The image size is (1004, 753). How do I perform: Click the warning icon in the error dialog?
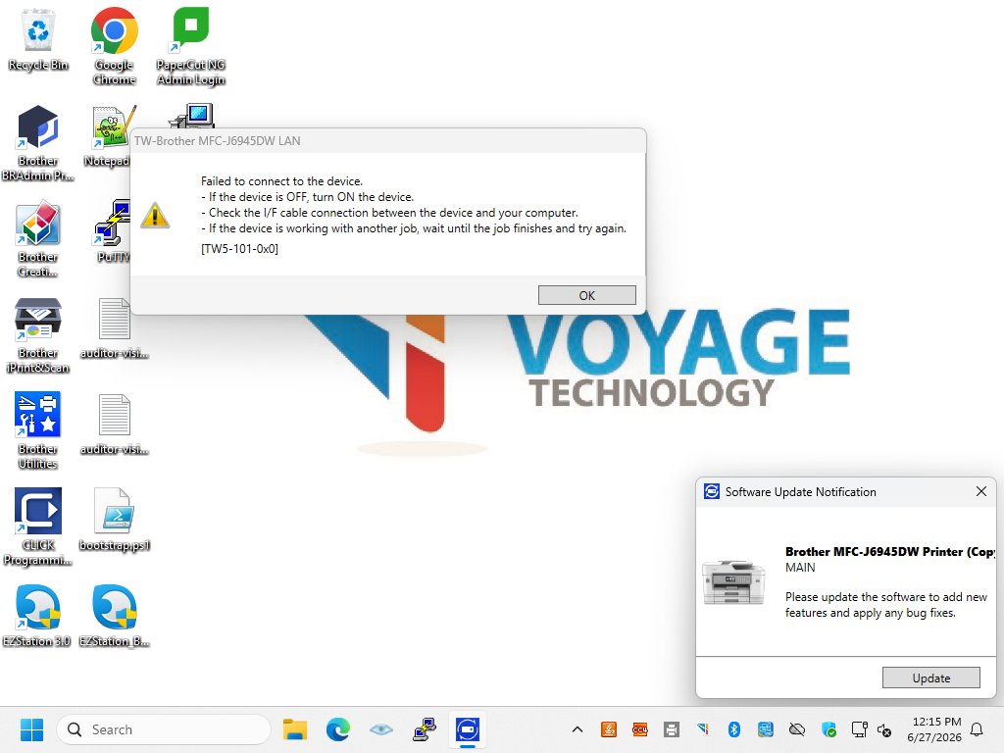(155, 215)
